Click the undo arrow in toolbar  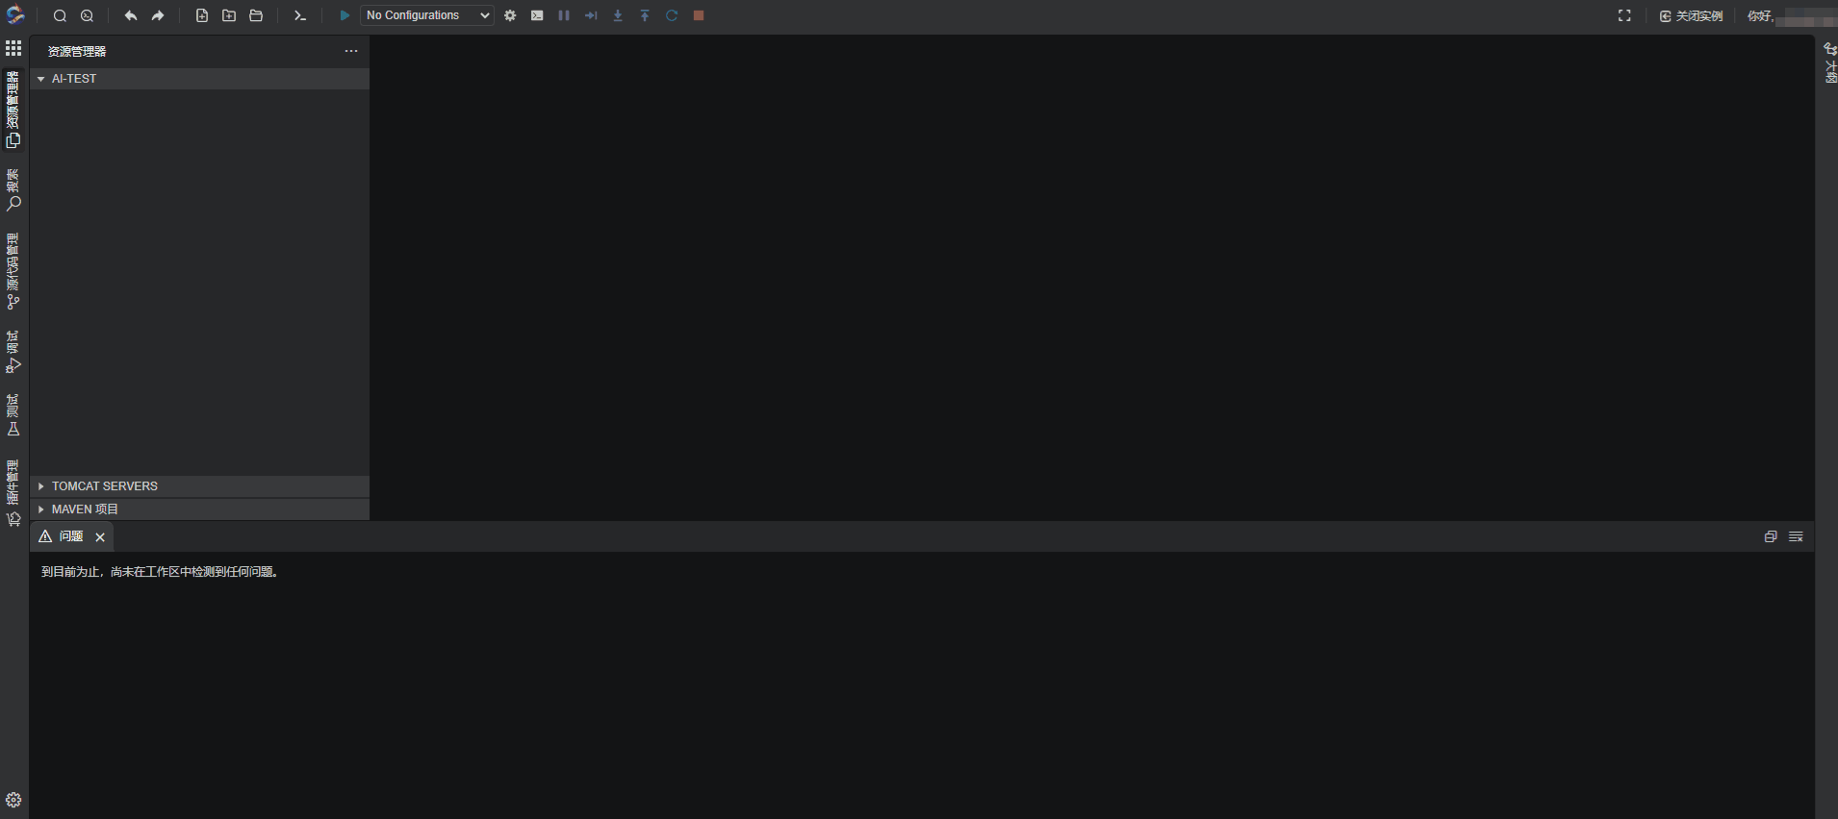[131, 15]
